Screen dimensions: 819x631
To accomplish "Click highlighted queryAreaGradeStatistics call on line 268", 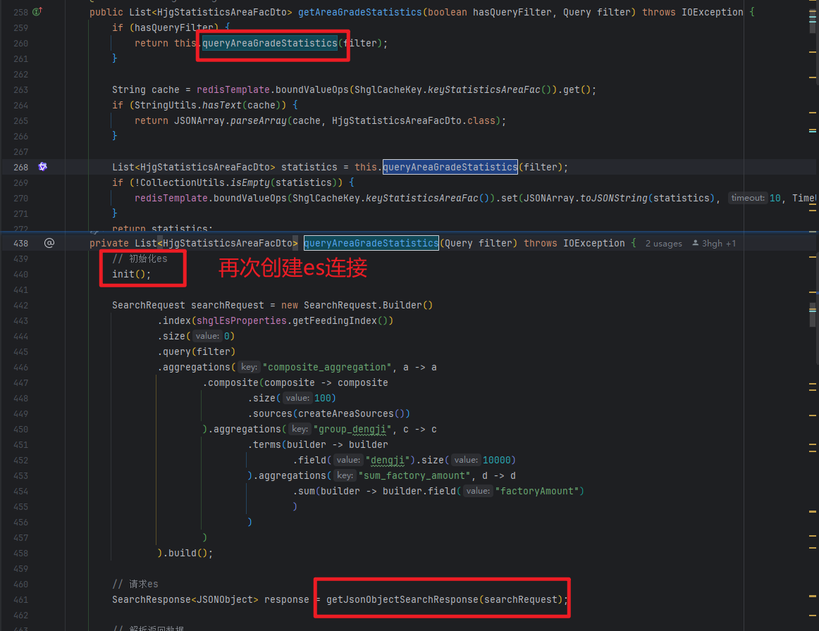I will [x=450, y=167].
